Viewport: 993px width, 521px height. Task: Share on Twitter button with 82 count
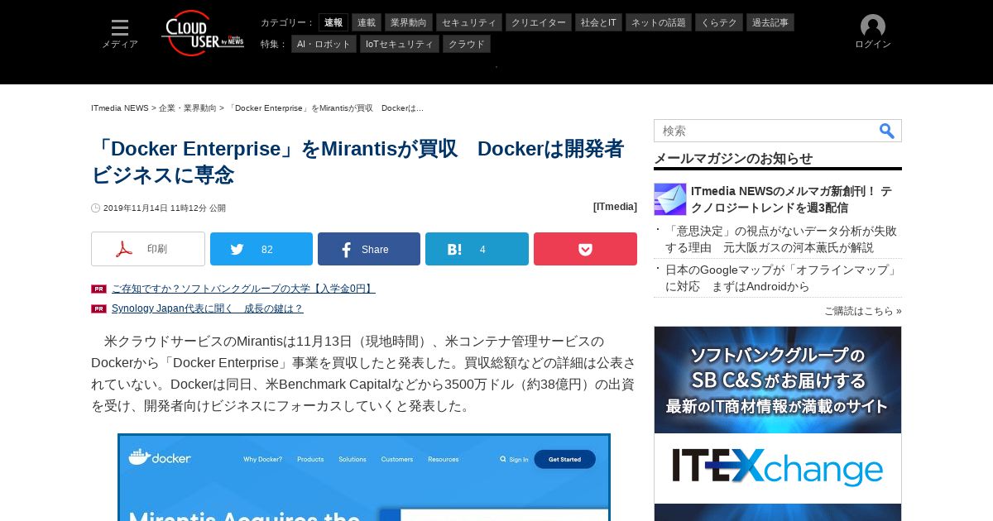pyautogui.click(x=261, y=249)
